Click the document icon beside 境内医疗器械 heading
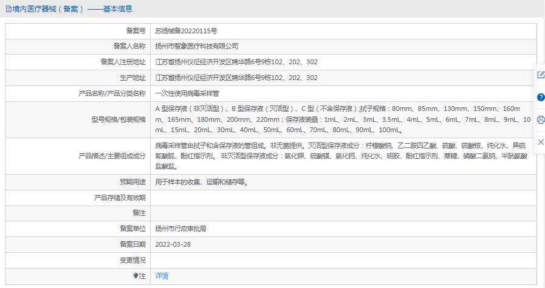Viewport: 545px width, 288px height. click(9, 9)
